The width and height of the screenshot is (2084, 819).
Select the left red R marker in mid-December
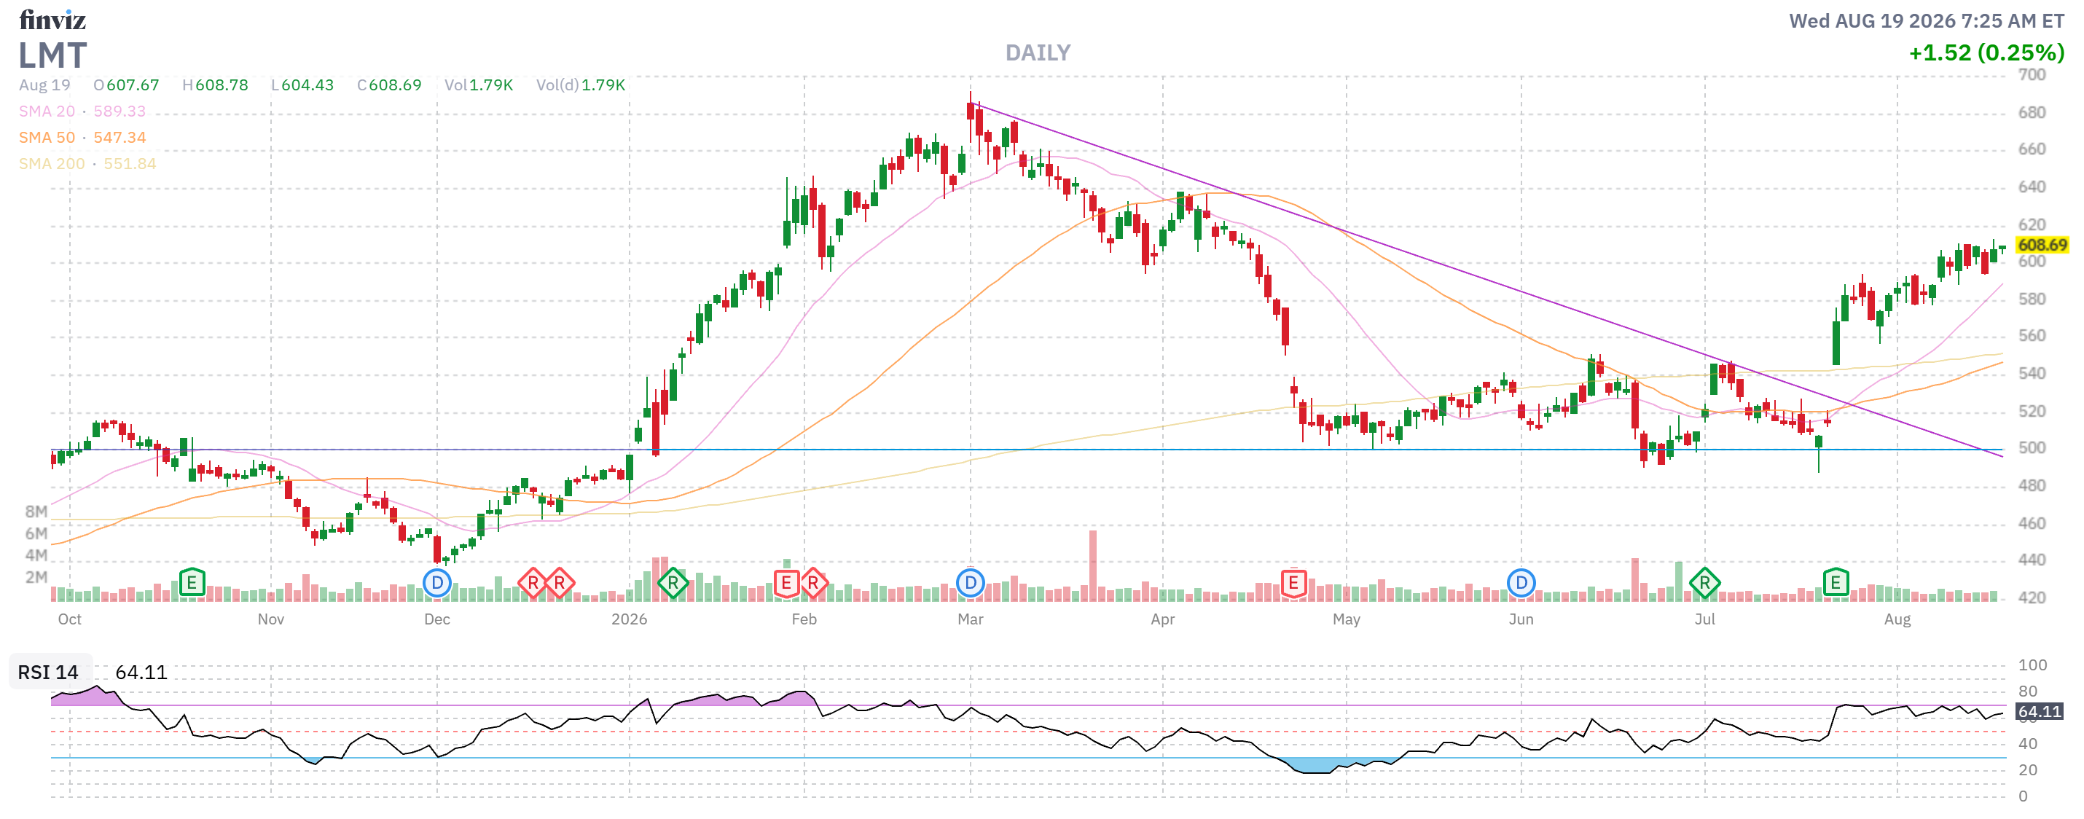[x=533, y=583]
